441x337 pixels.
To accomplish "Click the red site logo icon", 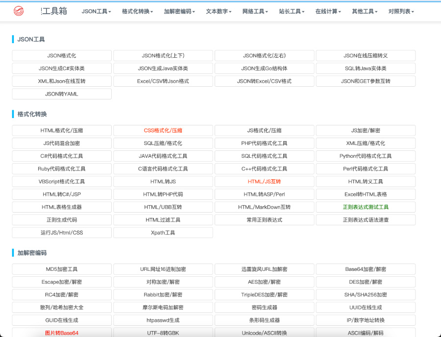I will tap(19, 11).
